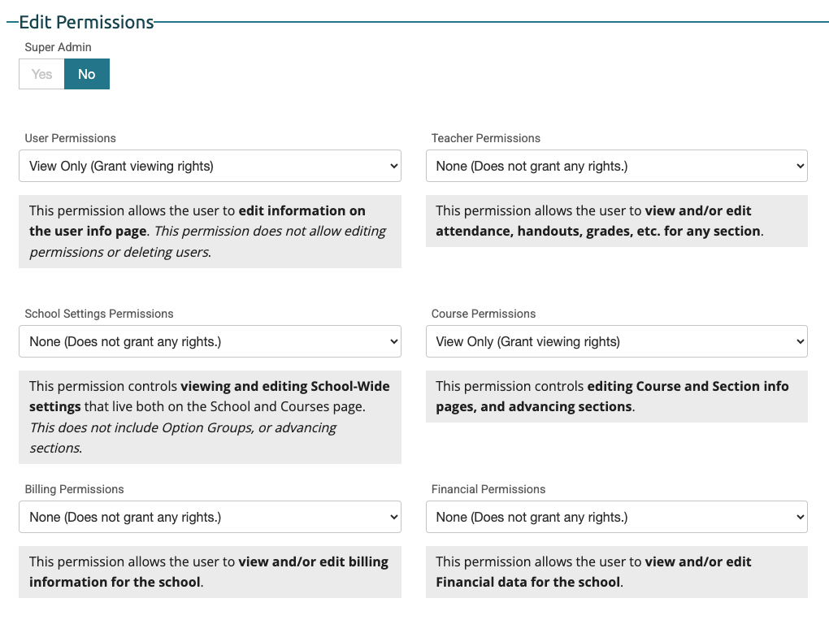Image resolution: width=829 pixels, height=620 pixels.
Task: Select the User Permissions field showing View Only
Action: click(x=209, y=166)
